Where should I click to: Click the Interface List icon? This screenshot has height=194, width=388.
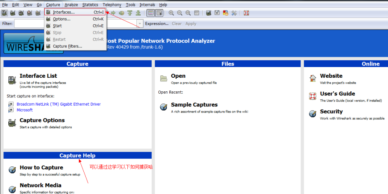tap(12, 80)
